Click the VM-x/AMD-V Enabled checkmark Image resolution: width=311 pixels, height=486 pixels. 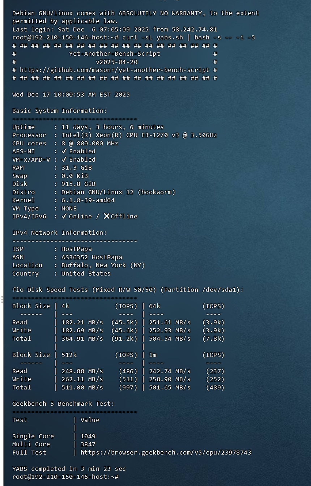64,159
